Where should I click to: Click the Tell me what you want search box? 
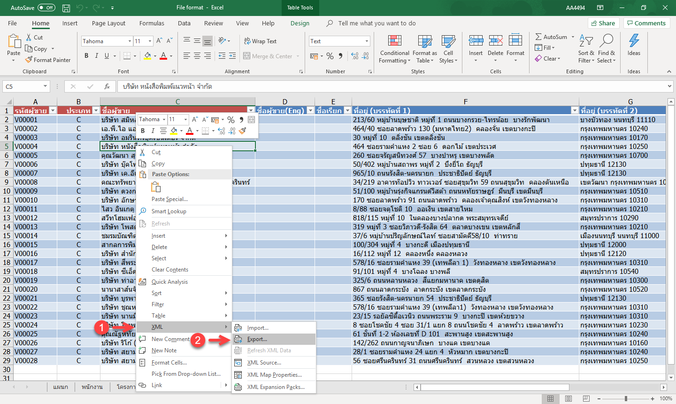point(377,23)
